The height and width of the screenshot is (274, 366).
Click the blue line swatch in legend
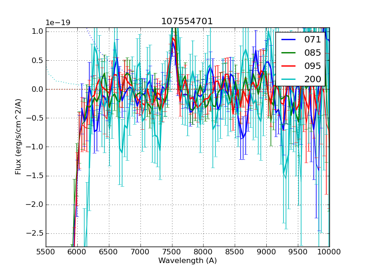pyautogui.click(x=289, y=40)
